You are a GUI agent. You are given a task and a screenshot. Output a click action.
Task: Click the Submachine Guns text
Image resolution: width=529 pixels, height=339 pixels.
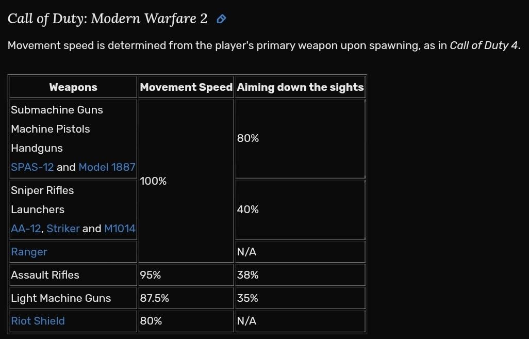pos(57,110)
